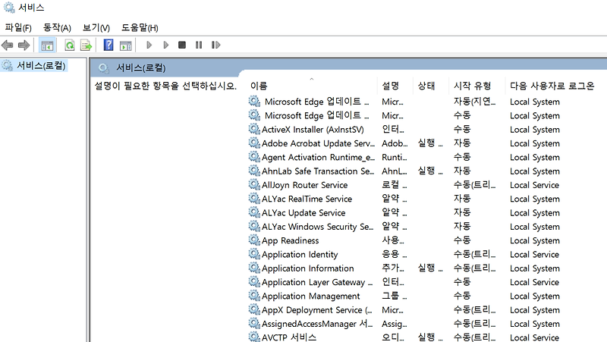Toggle the show/hide console tree icon
Screen dimensions: 607x342
tap(47, 45)
